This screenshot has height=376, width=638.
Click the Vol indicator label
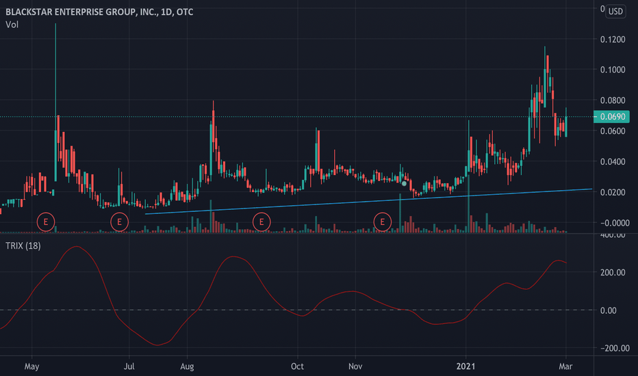(x=12, y=25)
